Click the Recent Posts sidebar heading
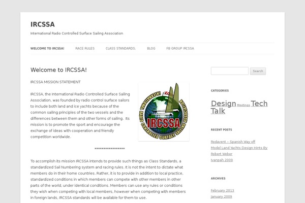Viewport: 305px width, 203px height. pyautogui.click(x=221, y=129)
